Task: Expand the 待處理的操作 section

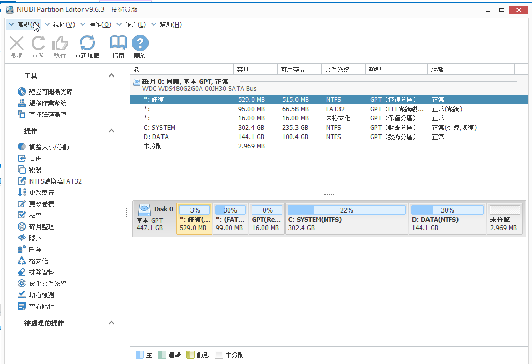Action: (111, 322)
